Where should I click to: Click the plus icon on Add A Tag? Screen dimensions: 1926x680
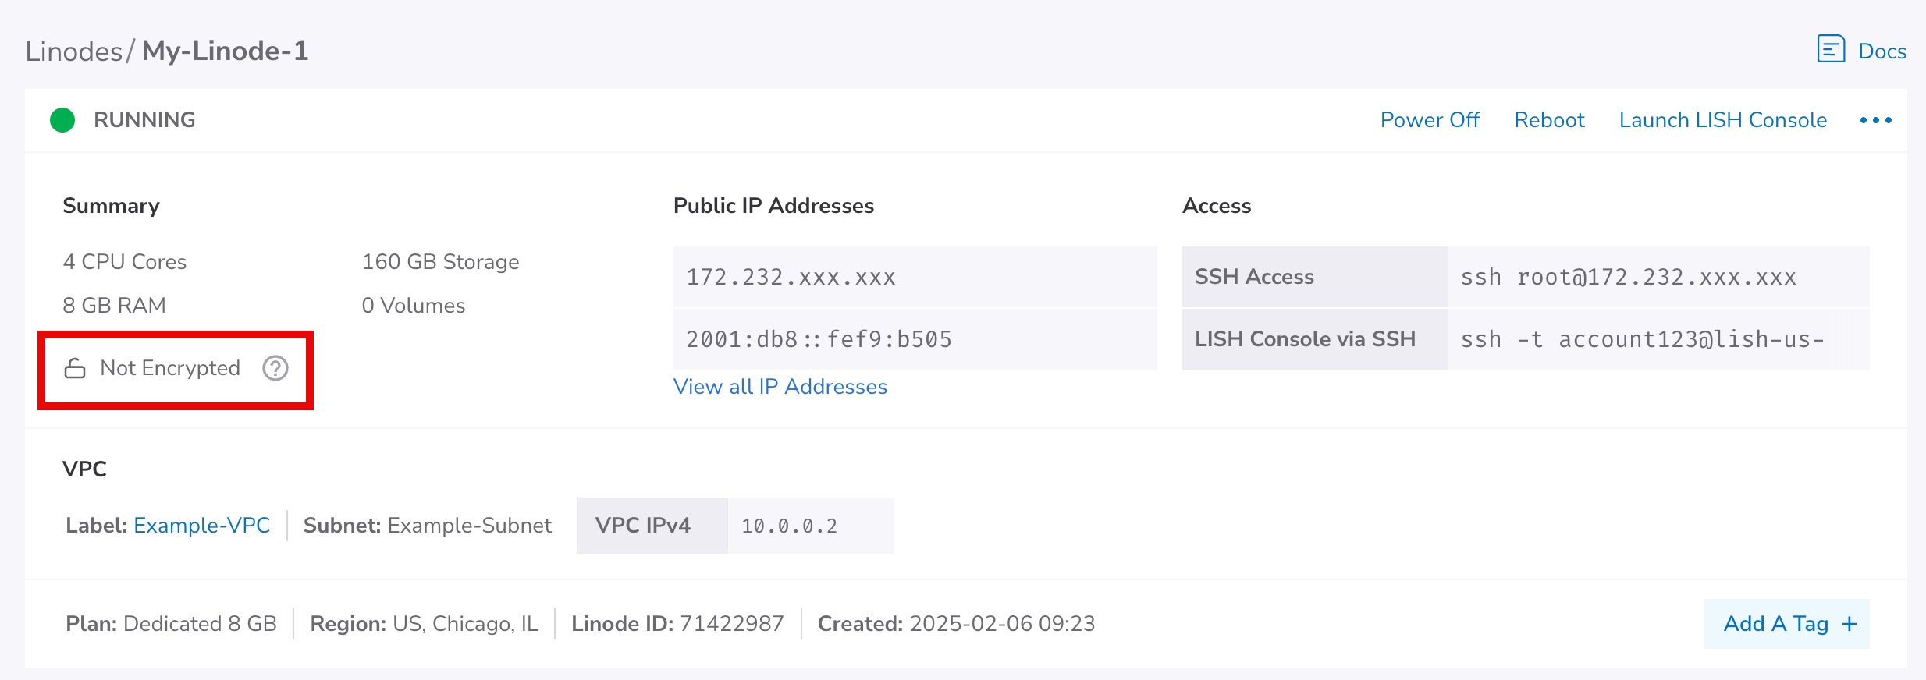[x=1849, y=624]
